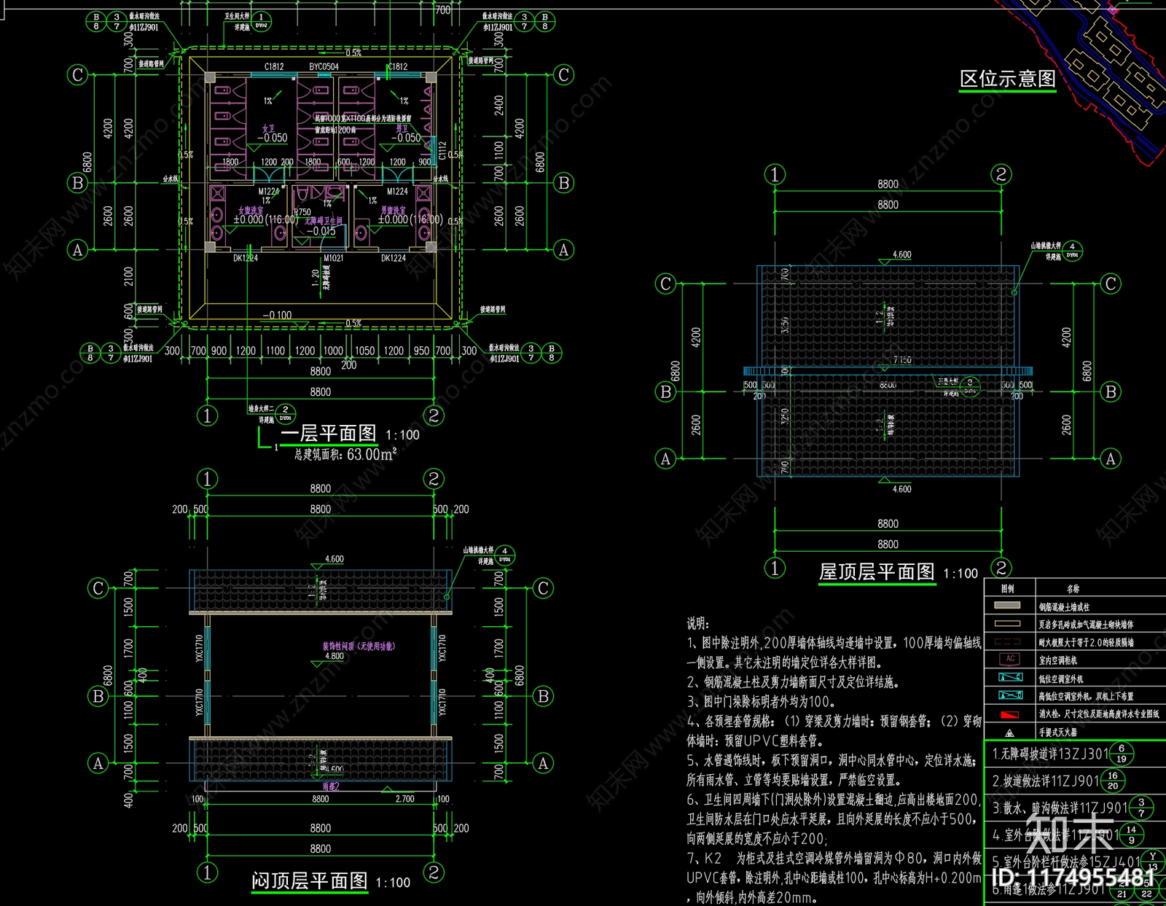Click the '无障碍卫生间' room label
The height and width of the screenshot is (906, 1166).
click(x=323, y=221)
